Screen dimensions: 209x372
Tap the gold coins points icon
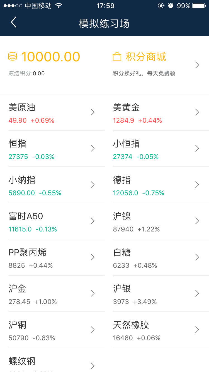pyautogui.click(x=13, y=57)
